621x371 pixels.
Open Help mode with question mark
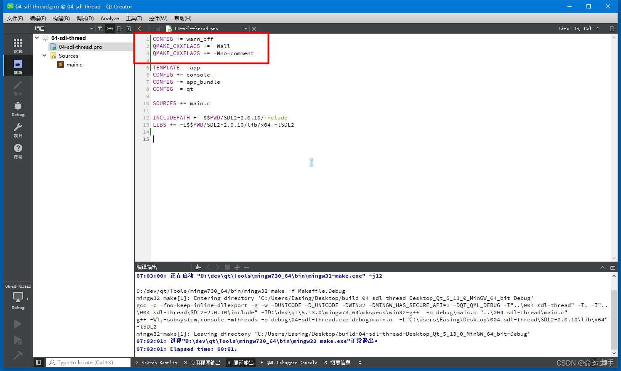click(18, 151)
